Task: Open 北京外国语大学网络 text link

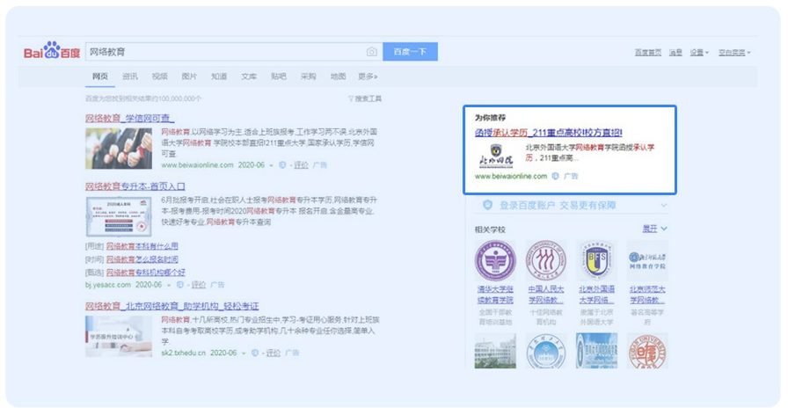Action: (596, 295)
